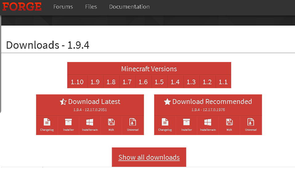Image resolution: width=295 pixels, height=173 pixels.
Task: Click the Minecraft Versions header
Action: pos(149,69)
